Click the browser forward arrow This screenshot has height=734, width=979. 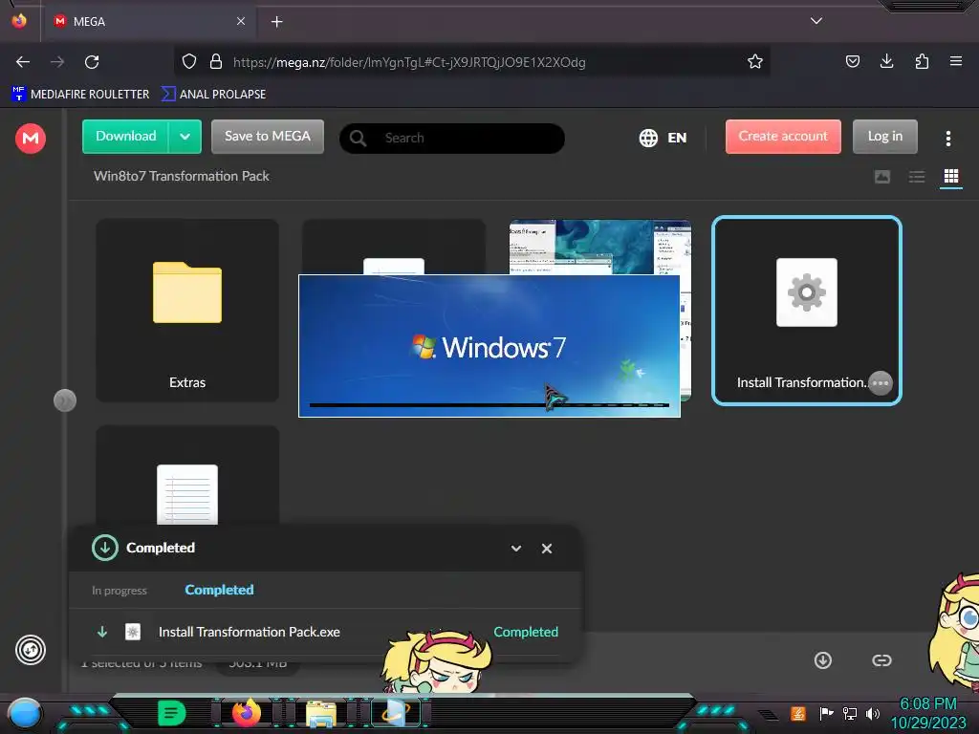(x=57, y=62)
